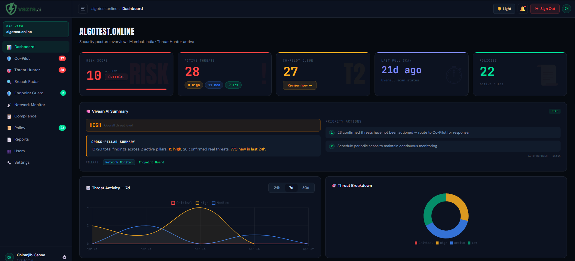Click the 9 low threats pill
The height and width of the screenshot is (261, 575).
click(233, 85)
